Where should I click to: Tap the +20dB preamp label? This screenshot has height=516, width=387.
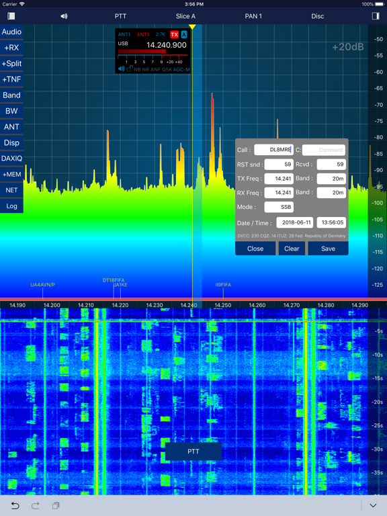pyautogui.click(x=348, y=47)
